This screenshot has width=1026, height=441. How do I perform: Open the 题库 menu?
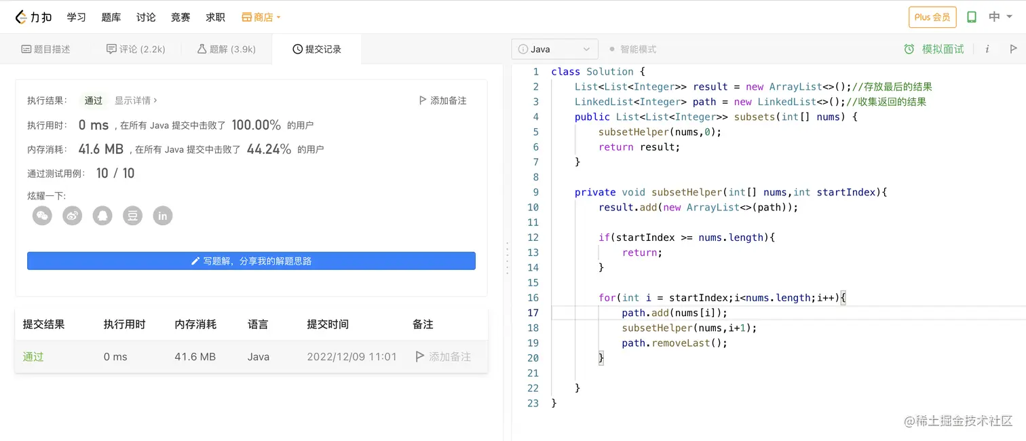click(x=111, y=17)
